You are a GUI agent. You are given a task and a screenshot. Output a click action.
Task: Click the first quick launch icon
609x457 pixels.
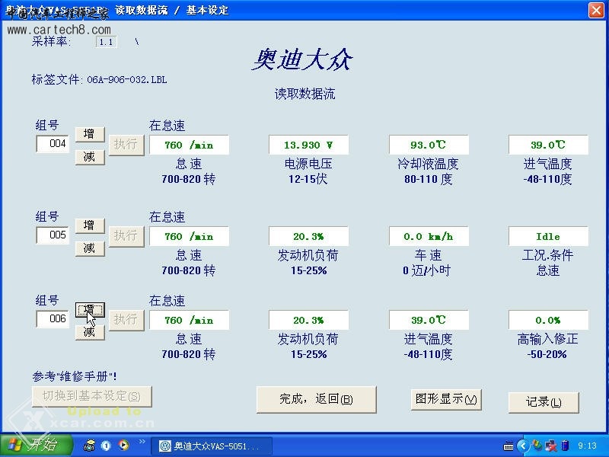pos(89,446)
